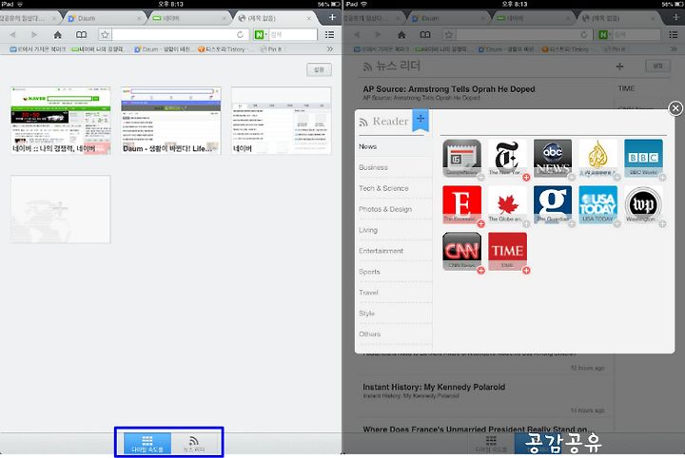
Task: Choose USA TODAY source tile
Action: click(598, 204)
